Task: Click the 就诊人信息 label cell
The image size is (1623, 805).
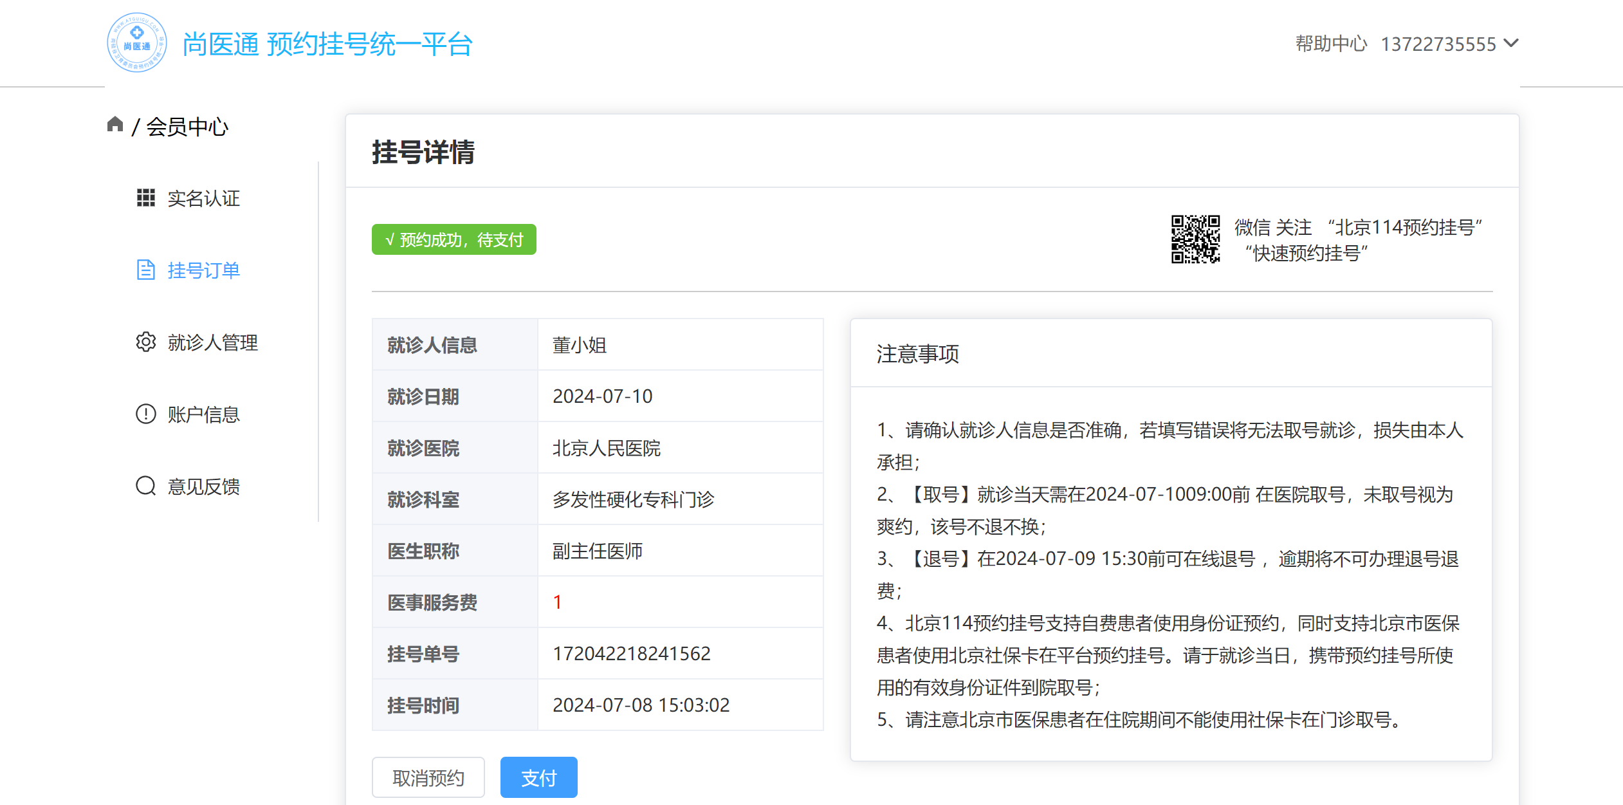Action: tap(455, 344)
